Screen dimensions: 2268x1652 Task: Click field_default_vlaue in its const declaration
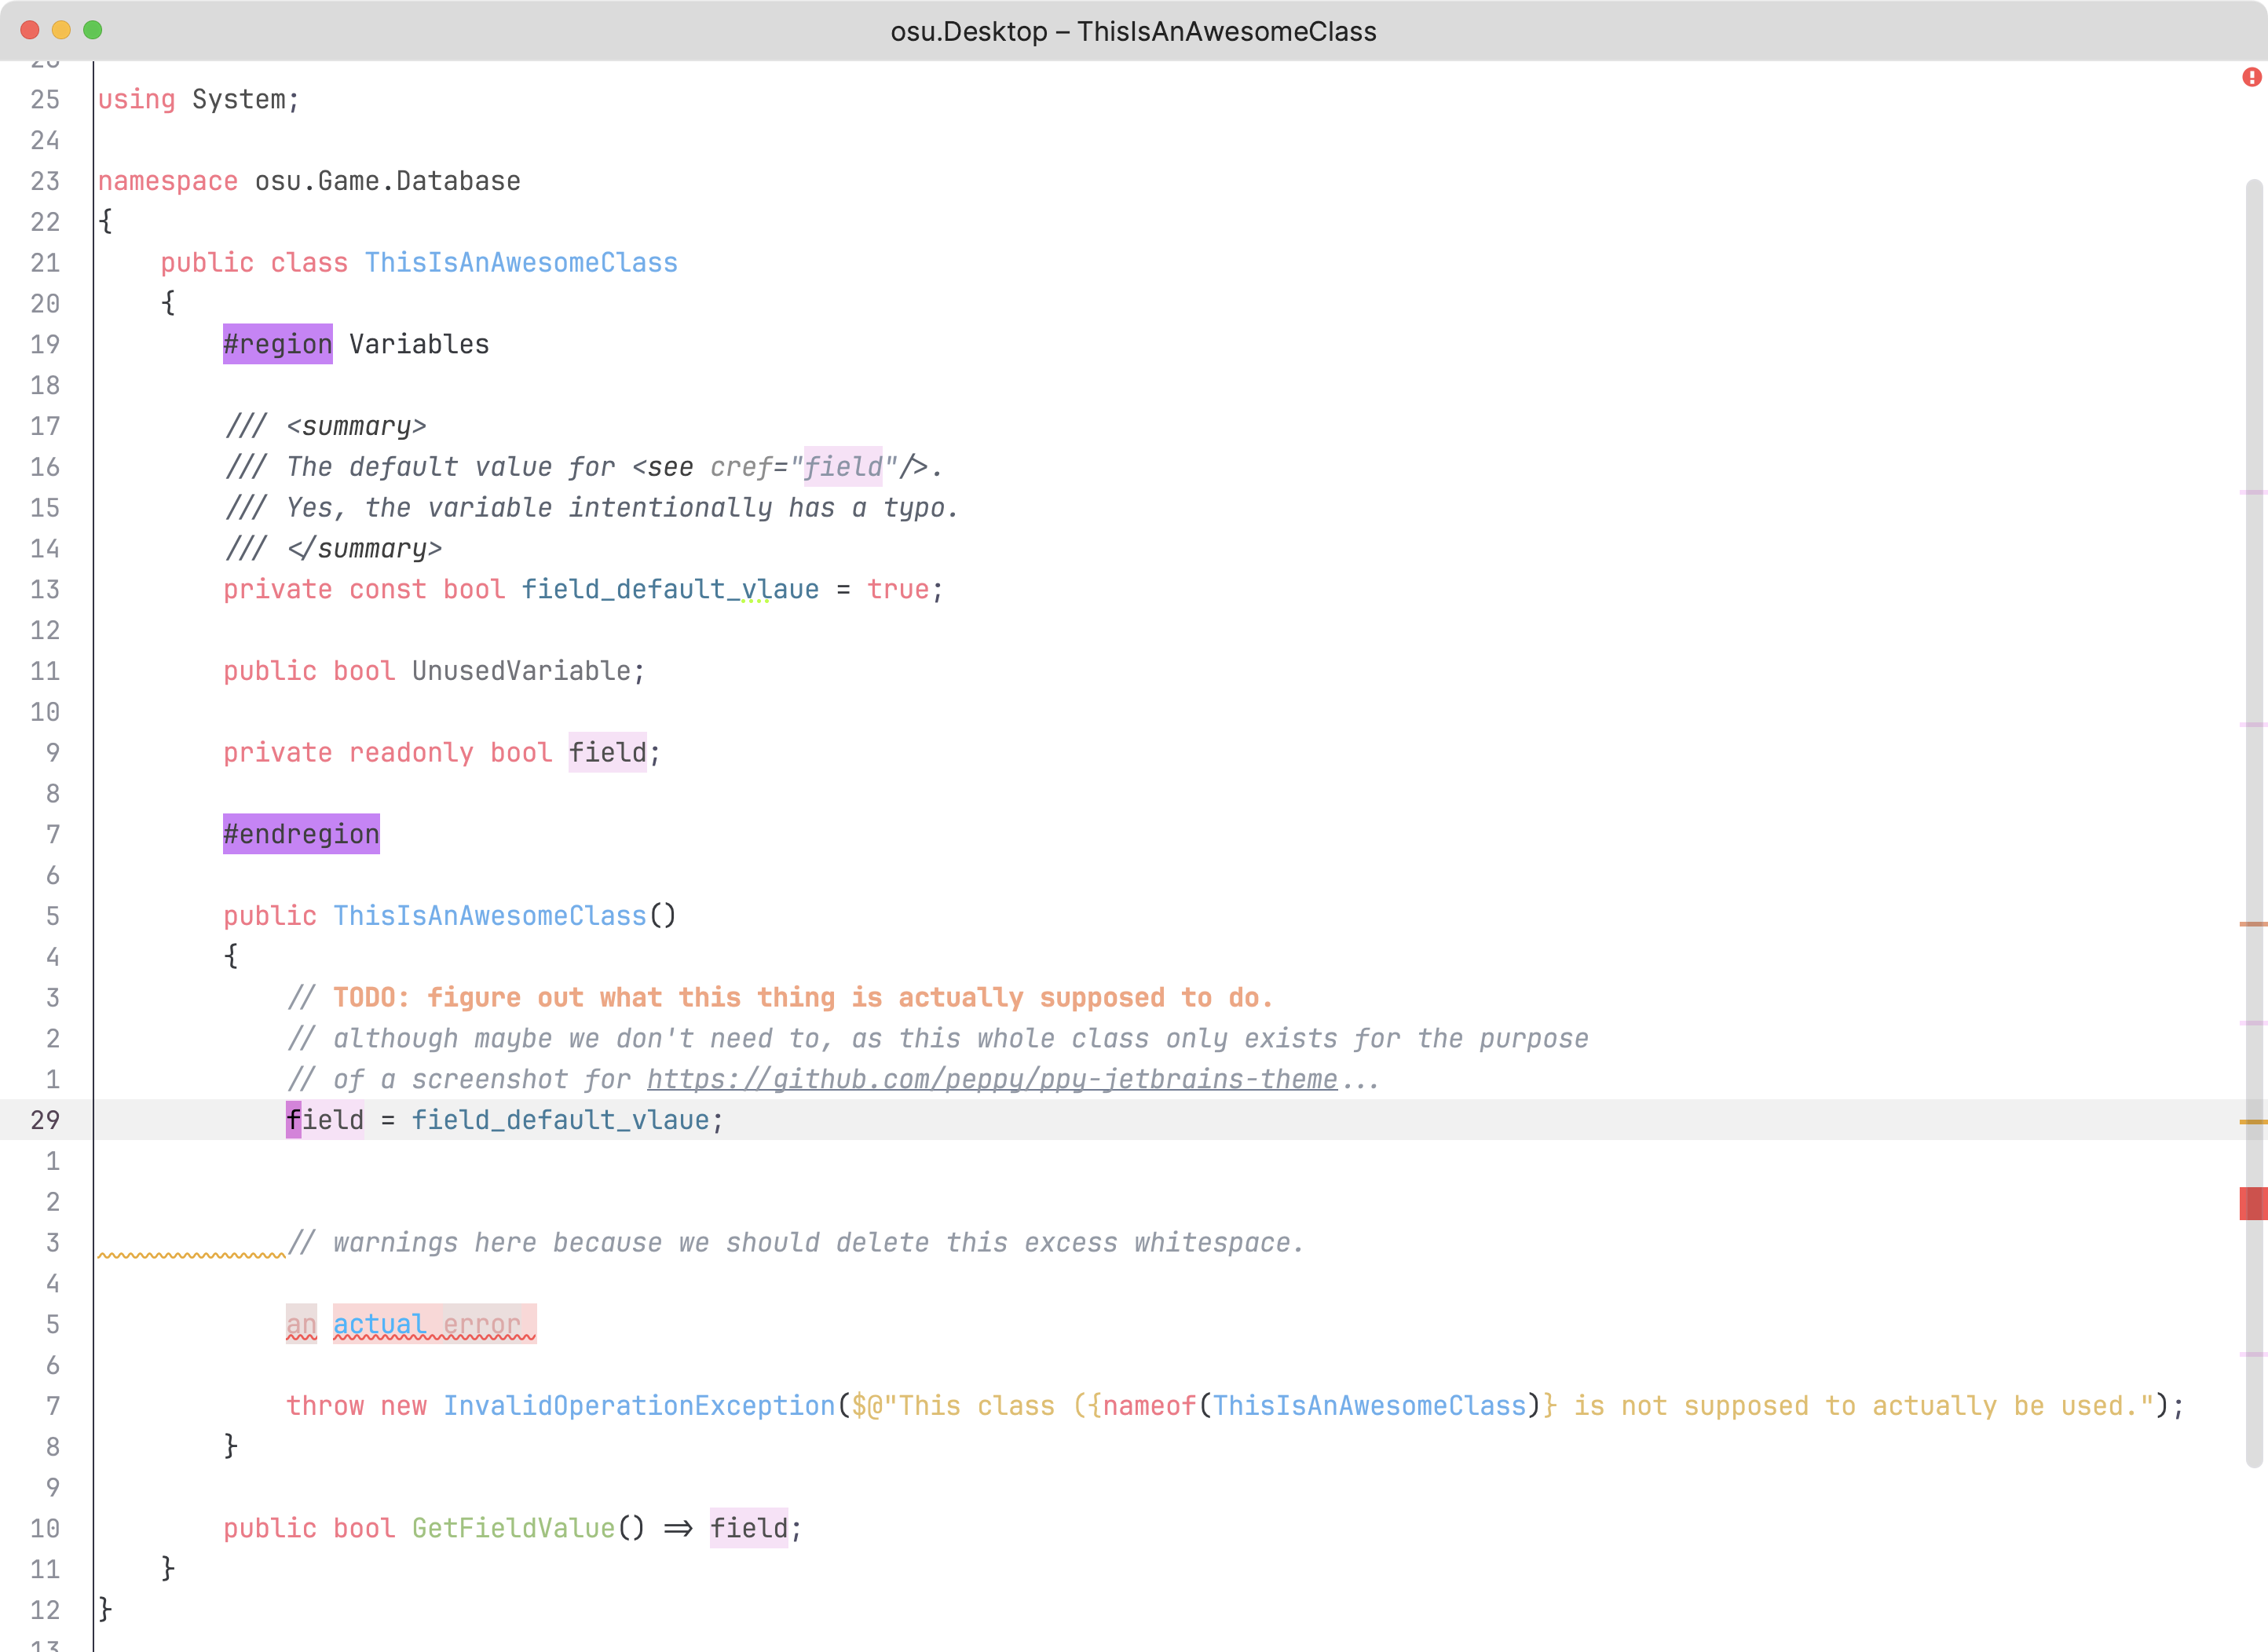(669, 589)
